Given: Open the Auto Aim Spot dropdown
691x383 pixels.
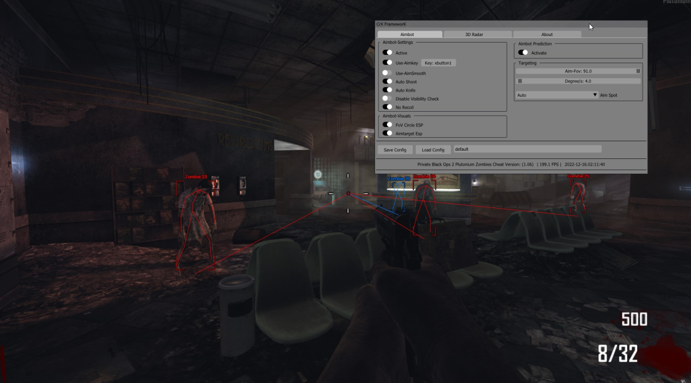Looking at the screenshot, I should coord(557,95).
